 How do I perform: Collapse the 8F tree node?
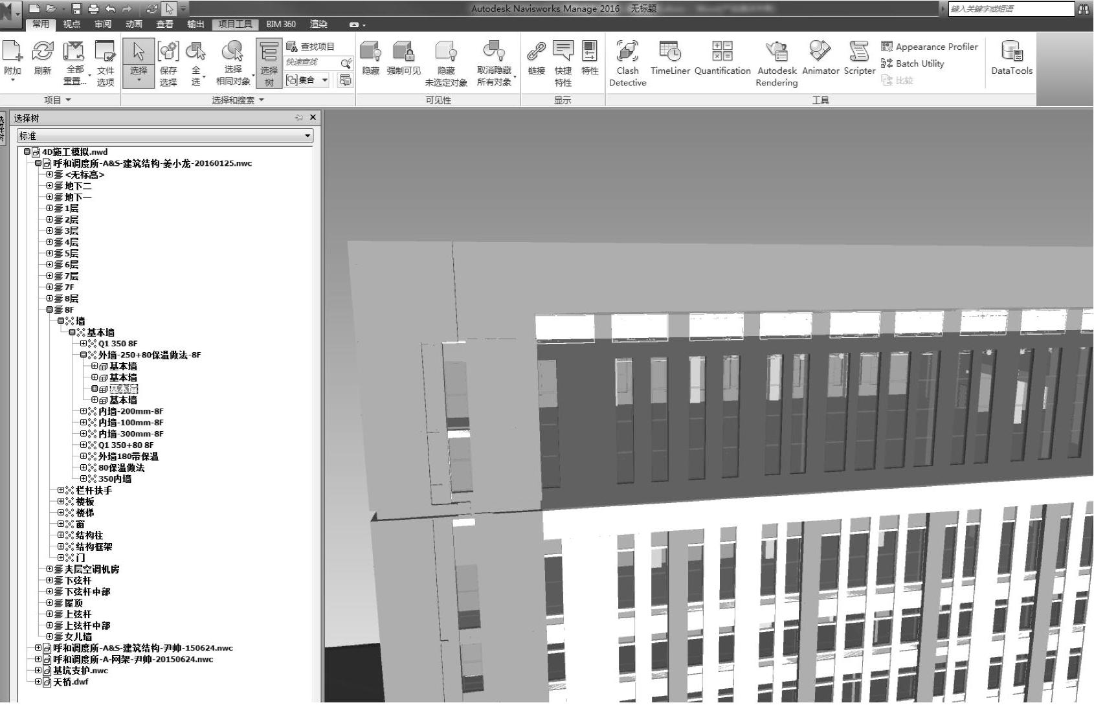[50, 310]
